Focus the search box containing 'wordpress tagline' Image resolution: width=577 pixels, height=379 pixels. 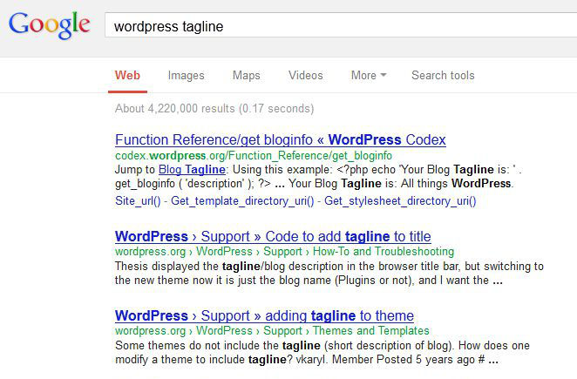pos(341,25)
